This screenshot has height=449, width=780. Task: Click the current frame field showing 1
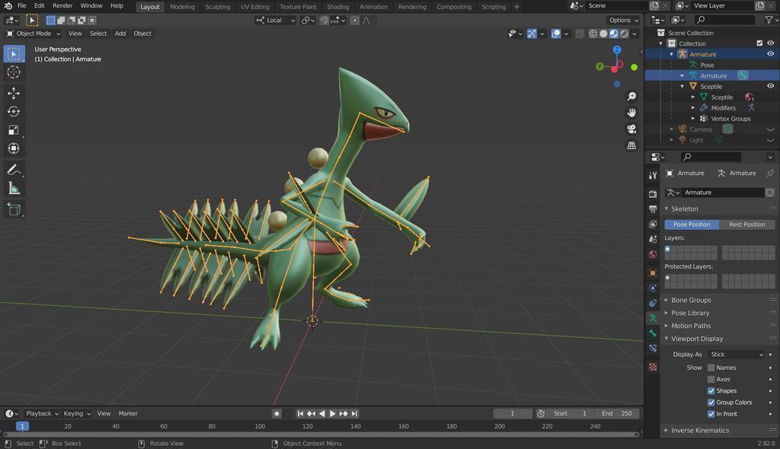coord(513,413)
